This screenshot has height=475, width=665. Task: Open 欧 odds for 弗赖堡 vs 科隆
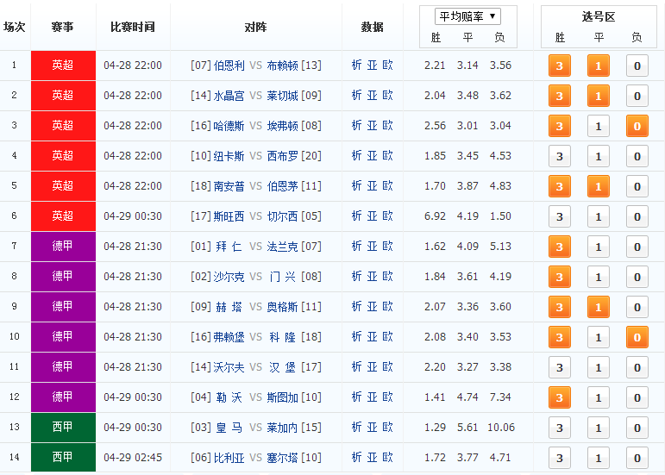click(x=387, y=337)
